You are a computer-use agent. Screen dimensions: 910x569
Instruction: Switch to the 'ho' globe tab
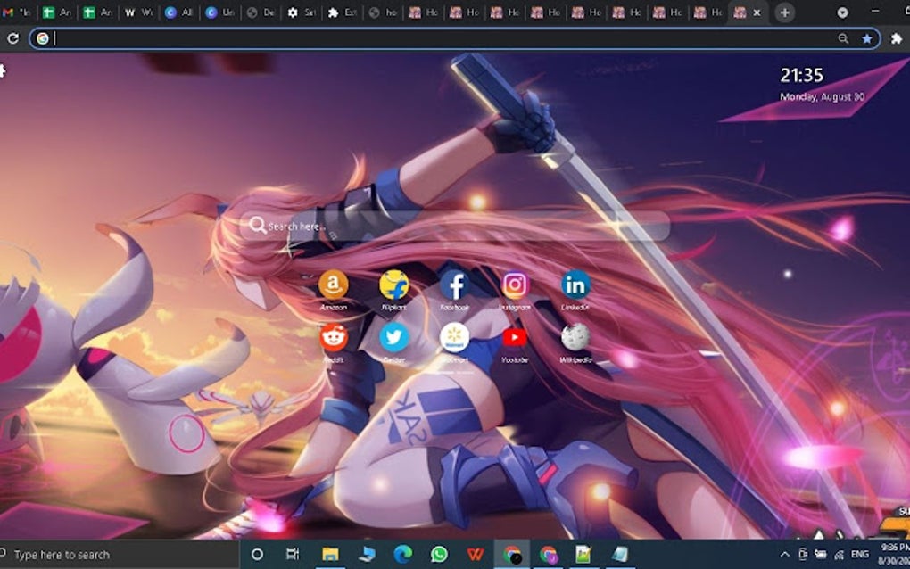coord(383,12)
